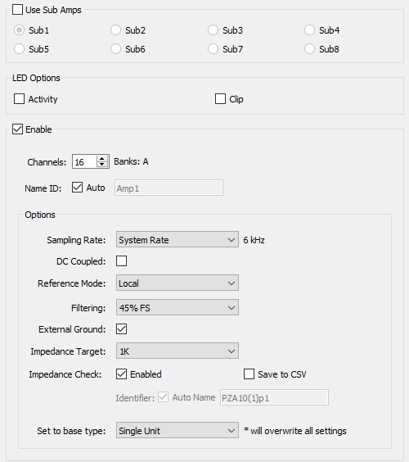The width and height of the screenshot is (409, 462).
Task: Expand the Reference Mode dropdown
Action: [x=178, y=283]
